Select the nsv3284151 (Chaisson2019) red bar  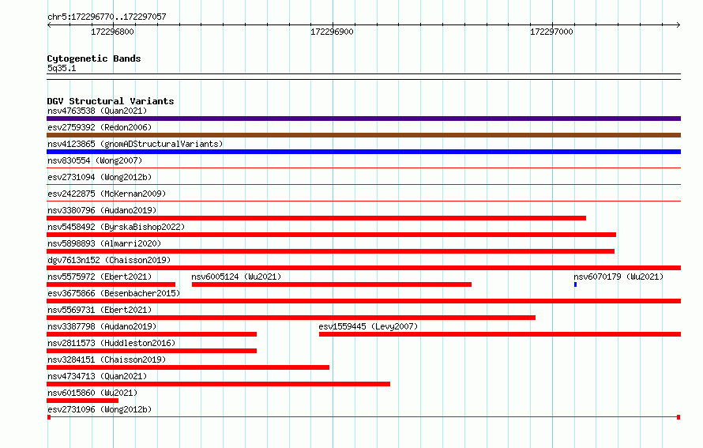[188, 367]
